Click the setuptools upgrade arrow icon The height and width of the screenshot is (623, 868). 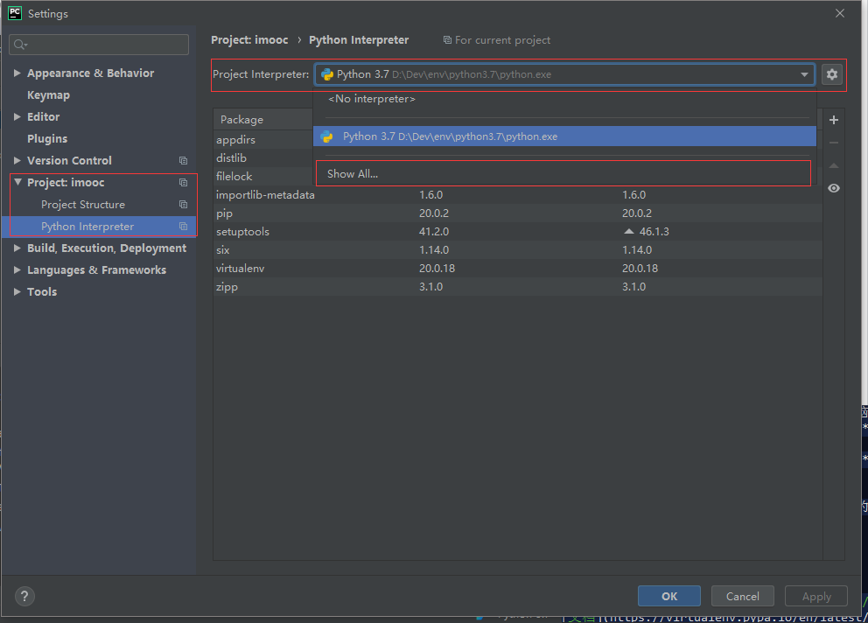pyautogui.click(x=628, y=232)
